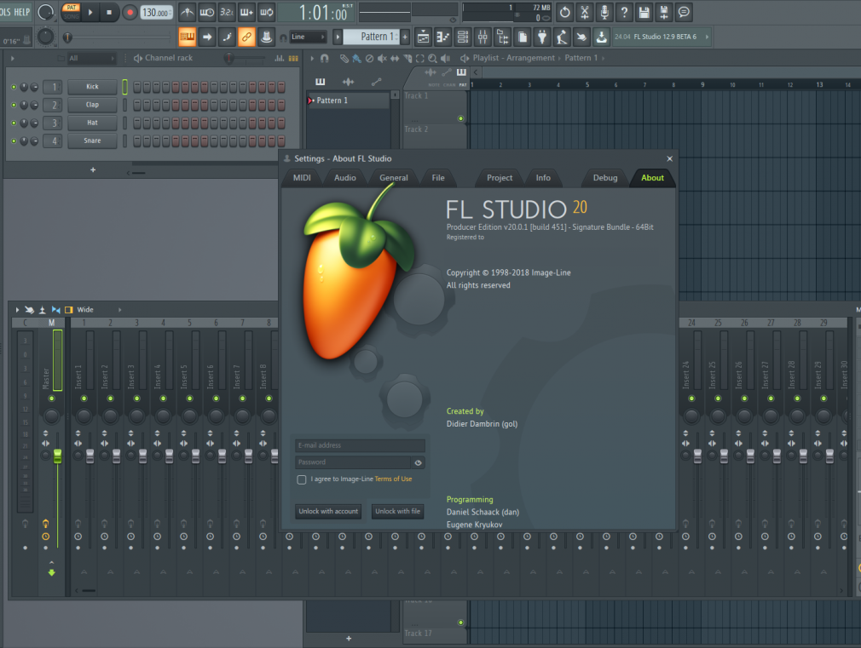This screenshot has height=648, width=861.
Task: Open the General settings tab
Action: (394, 178)
